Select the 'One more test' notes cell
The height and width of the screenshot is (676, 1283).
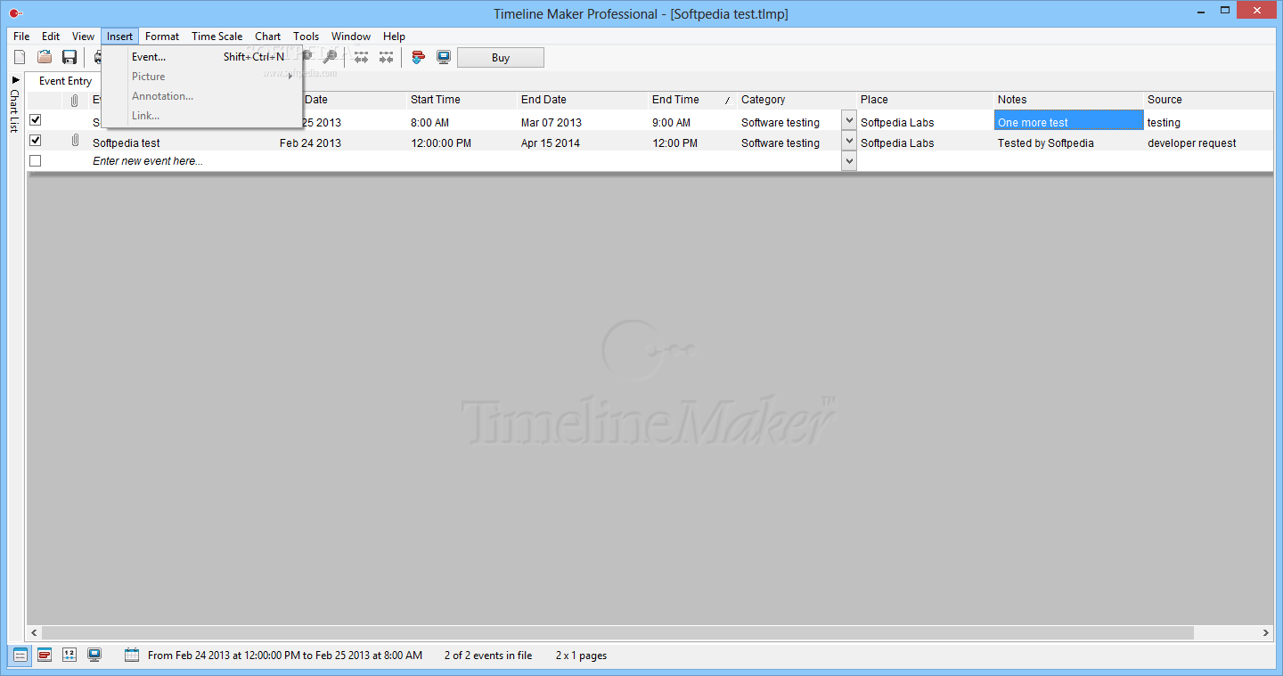pyautogui.click(x=1068, y=120)
